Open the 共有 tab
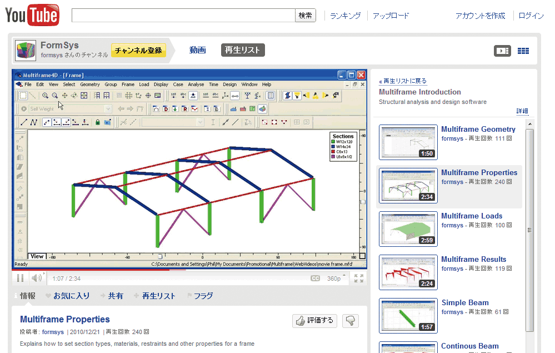This screenshot has height=353, width=555. pyautogui.click(x=116, y=296)
